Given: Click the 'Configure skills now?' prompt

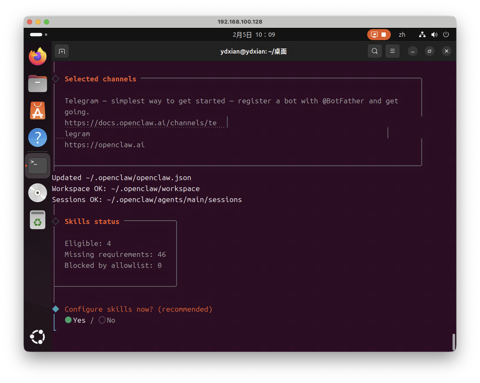Looking at the screenshot, I should [138, 309].
